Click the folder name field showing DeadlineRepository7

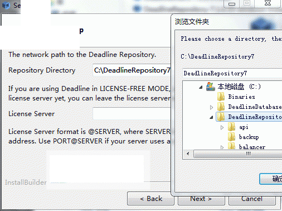(232, 73)
